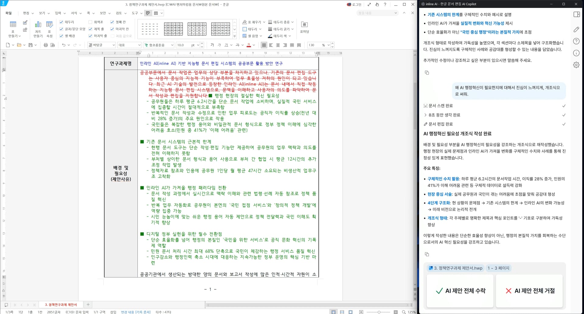This screenshot has height=314, width=584.
Task: Uncheck the 제목 줄 checkbox
Action: tap(90, 29)
